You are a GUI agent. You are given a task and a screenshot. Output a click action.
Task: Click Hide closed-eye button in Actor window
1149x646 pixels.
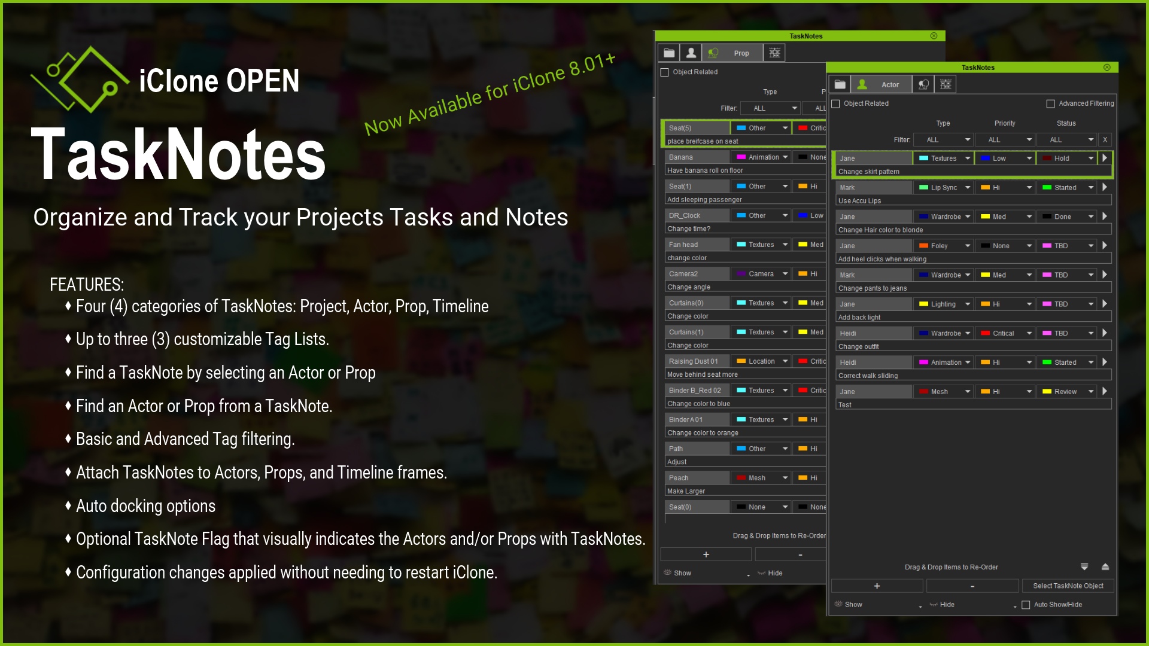tap(942, 605)
